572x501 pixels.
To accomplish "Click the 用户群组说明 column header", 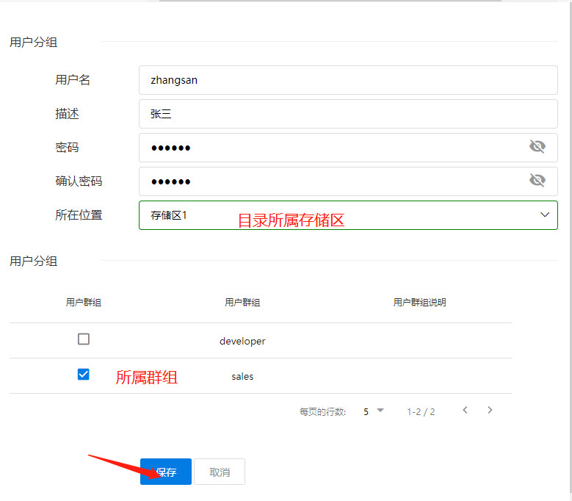I will [x=419, y=303].
